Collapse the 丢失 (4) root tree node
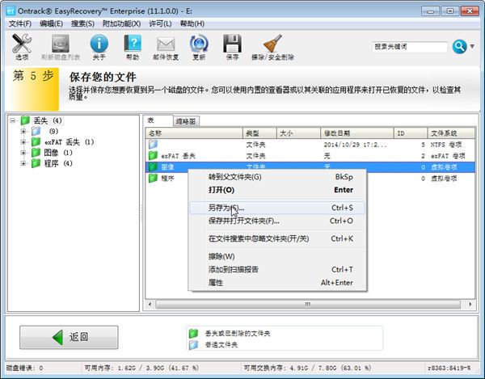485x379 pixels. point(12,120)
